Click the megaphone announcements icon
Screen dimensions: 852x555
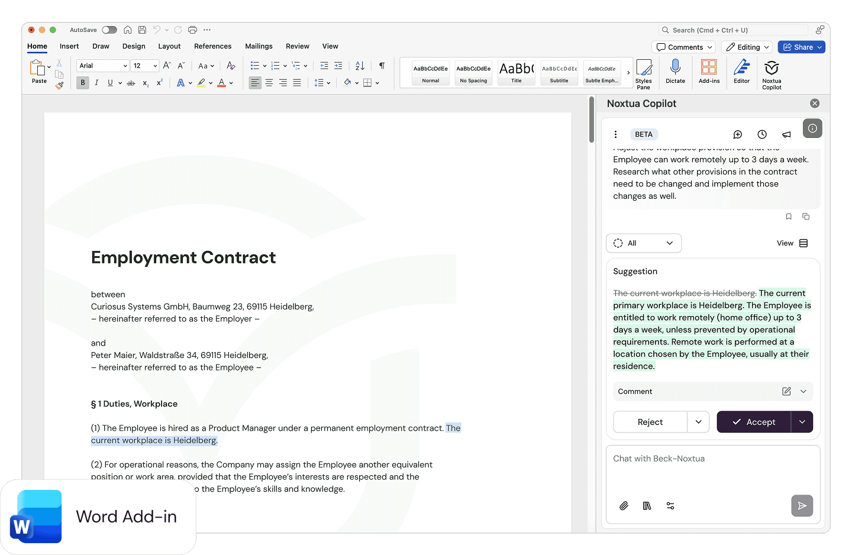pyautogui.click(x=786, y=134)
